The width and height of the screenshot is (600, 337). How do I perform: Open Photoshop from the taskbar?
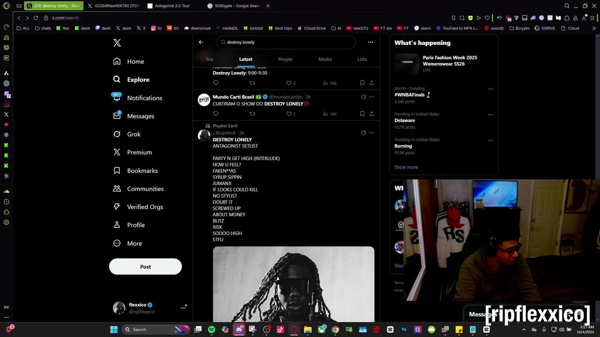(404, 330)
